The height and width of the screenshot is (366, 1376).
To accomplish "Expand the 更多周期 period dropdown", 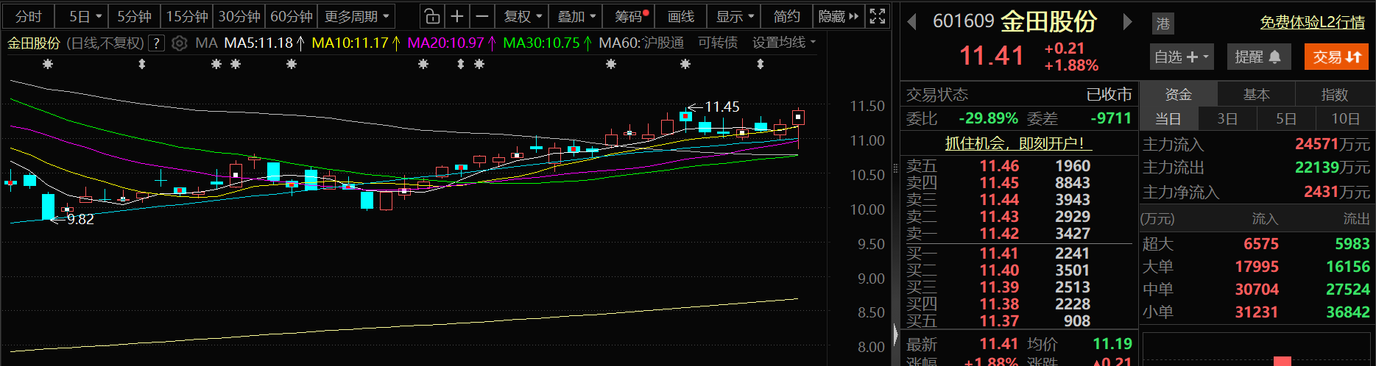I will (356, 16).
